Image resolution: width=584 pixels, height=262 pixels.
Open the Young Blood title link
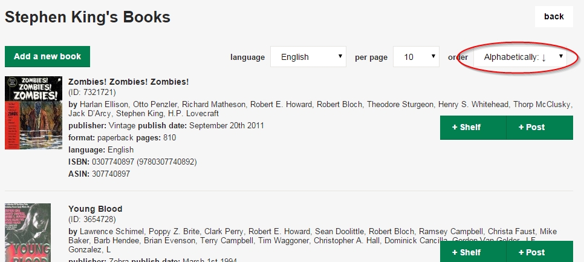pos(96,209)
